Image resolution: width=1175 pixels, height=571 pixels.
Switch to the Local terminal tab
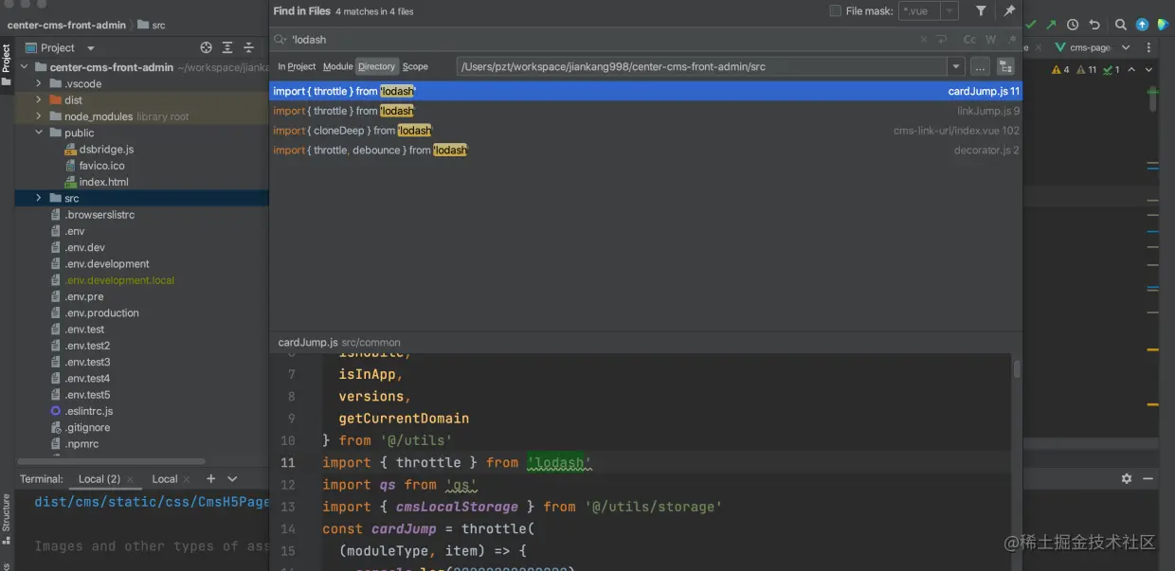coord(165,479)
